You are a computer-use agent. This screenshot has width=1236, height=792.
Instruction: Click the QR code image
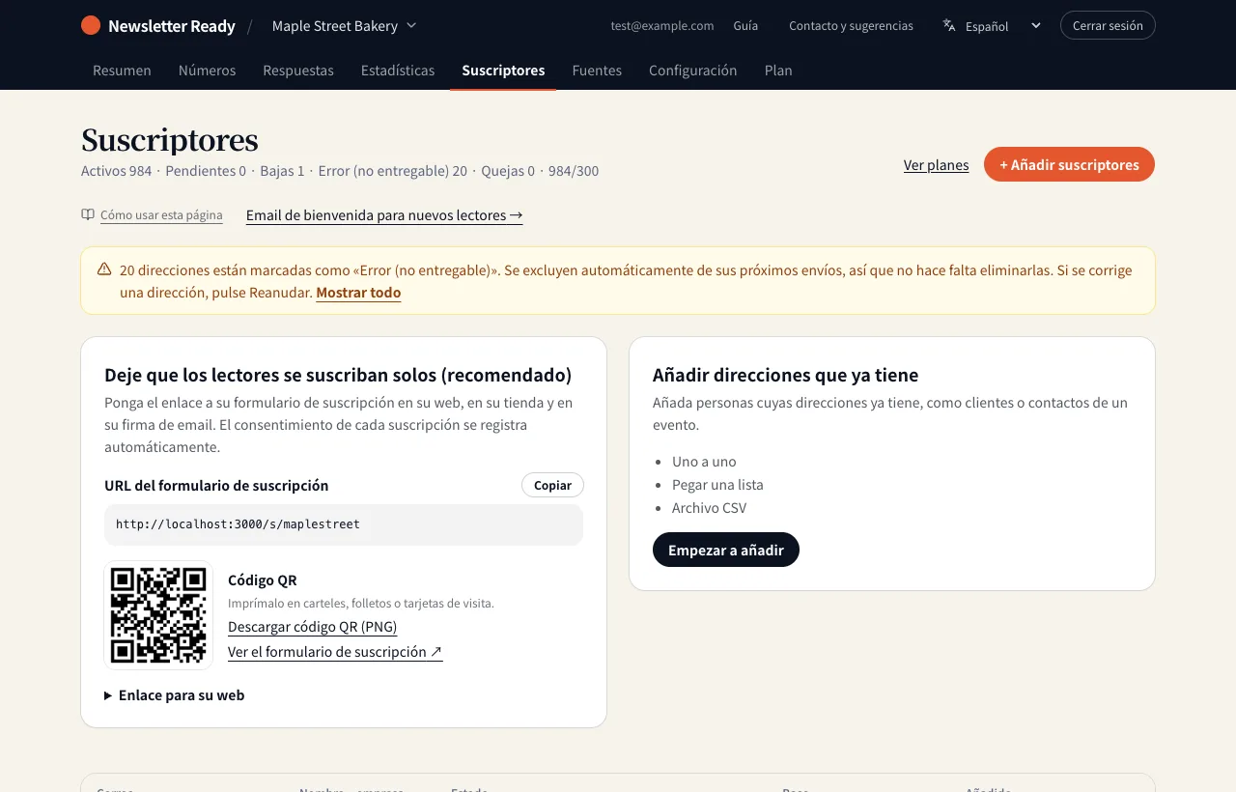(x=158, y=615)
